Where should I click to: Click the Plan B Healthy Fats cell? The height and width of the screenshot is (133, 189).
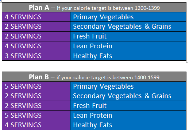[128, 125]
